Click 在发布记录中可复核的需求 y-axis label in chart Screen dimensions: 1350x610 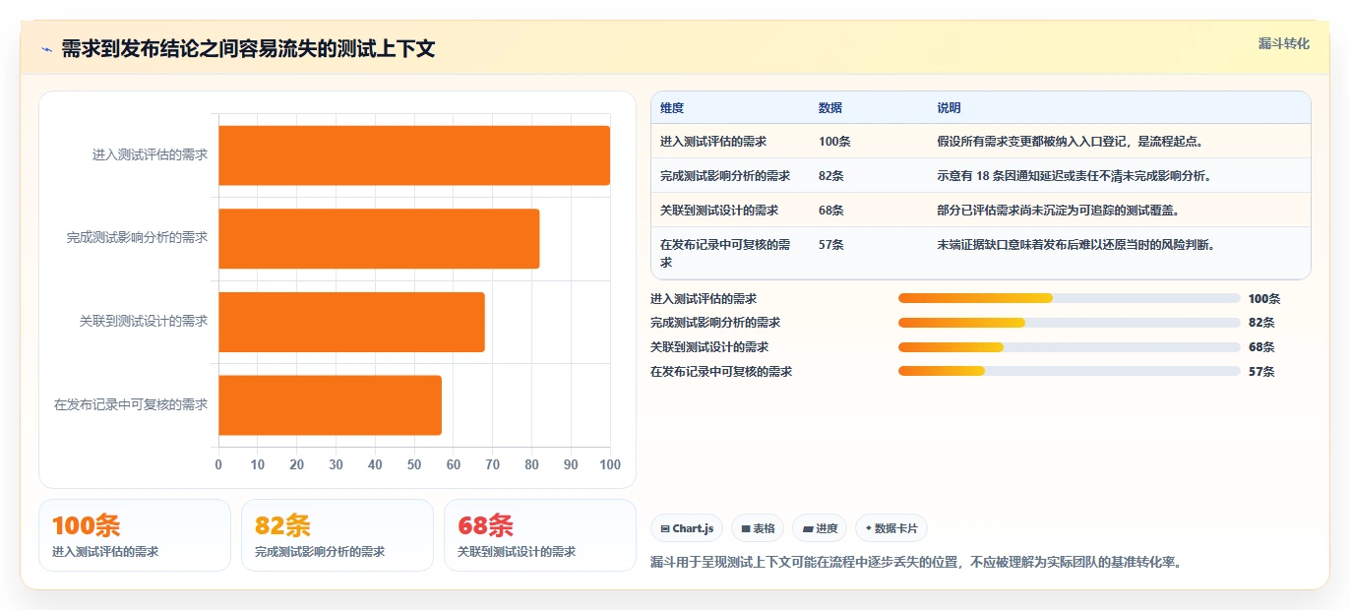point(131,404)
